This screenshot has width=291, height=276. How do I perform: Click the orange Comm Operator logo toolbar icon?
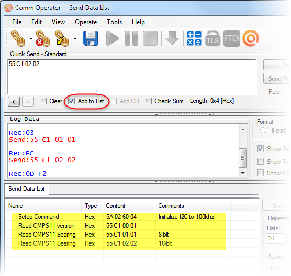[251, 38]
